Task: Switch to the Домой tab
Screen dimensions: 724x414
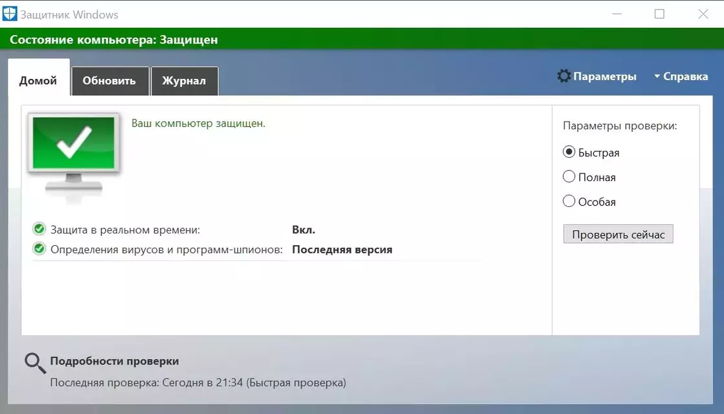Action: point(39,78)
